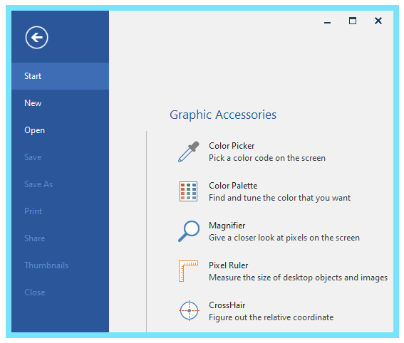Select Share in the sidebar
This screenshot has width=404, height=343.
tap(61, 238)
